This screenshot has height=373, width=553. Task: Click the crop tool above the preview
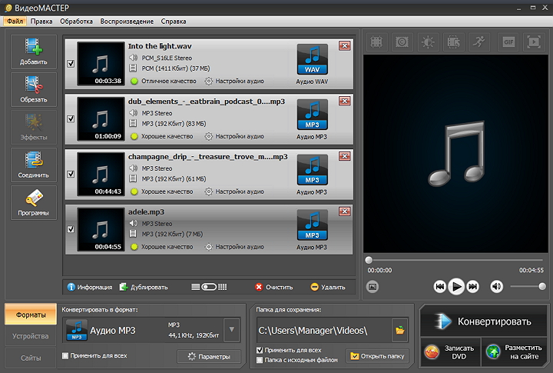[376, 42]
